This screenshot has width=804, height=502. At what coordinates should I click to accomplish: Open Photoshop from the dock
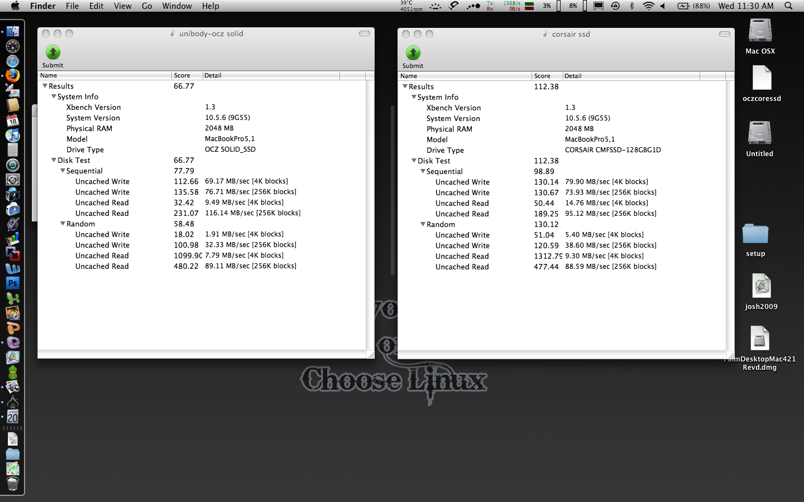[12, 283]
